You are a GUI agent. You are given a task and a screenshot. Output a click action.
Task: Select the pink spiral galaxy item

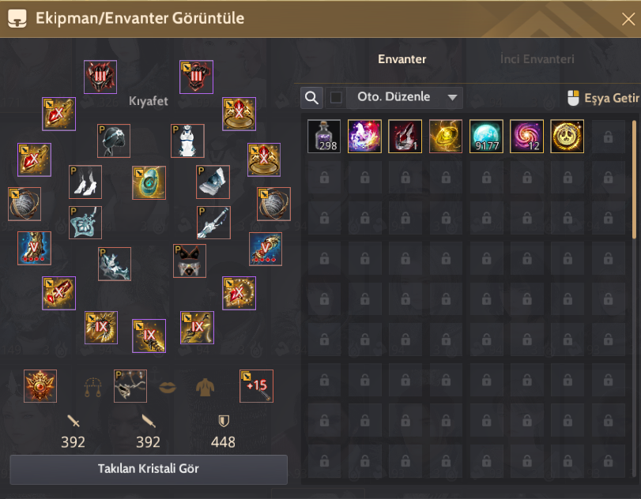pos(526,137)
